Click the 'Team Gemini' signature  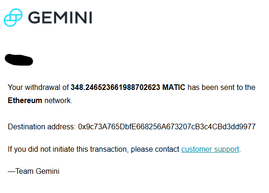point(37,171)
